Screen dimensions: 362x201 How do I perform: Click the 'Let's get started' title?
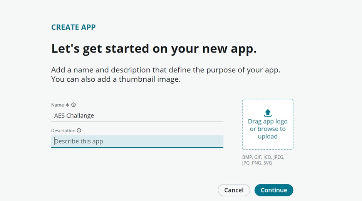(154, 49)
